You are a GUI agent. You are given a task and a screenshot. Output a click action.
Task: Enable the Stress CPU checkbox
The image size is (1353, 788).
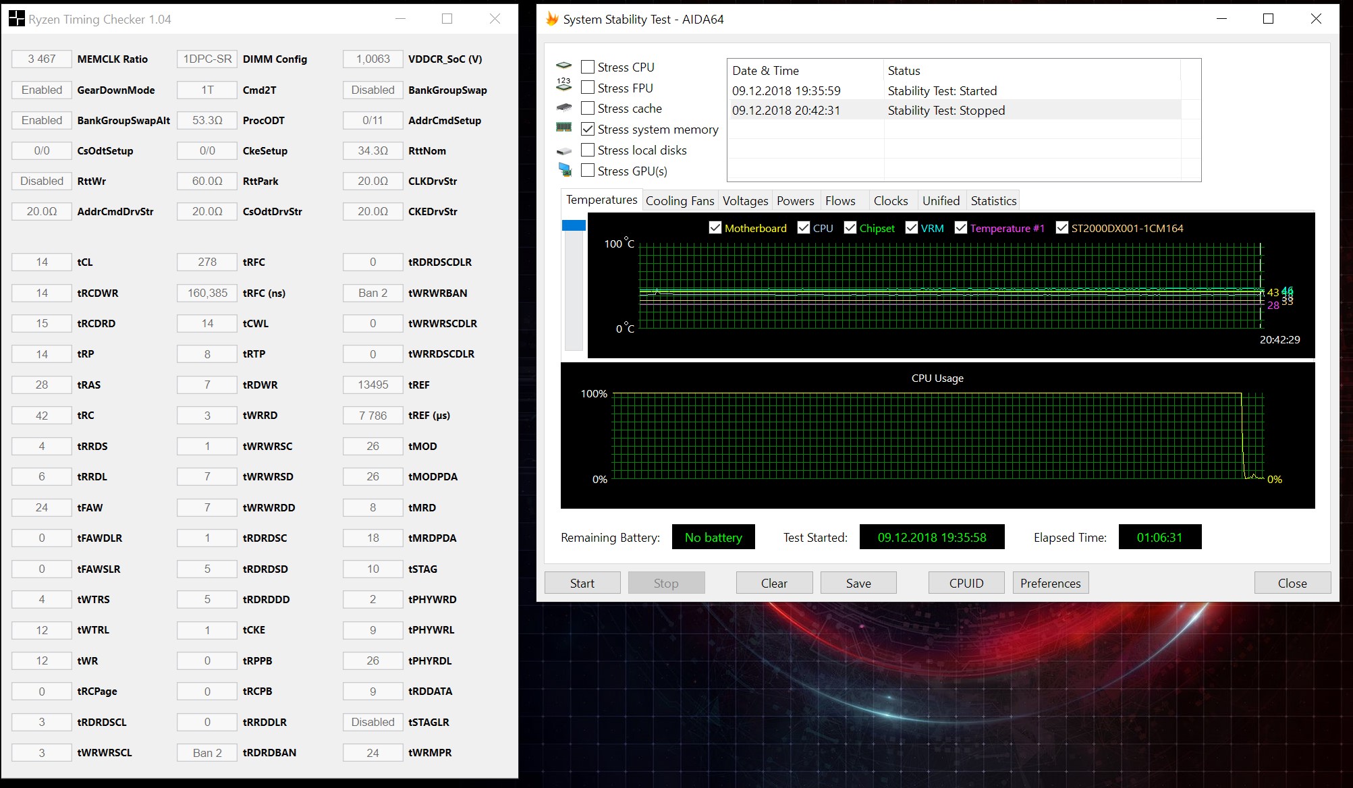click(588, 67)
